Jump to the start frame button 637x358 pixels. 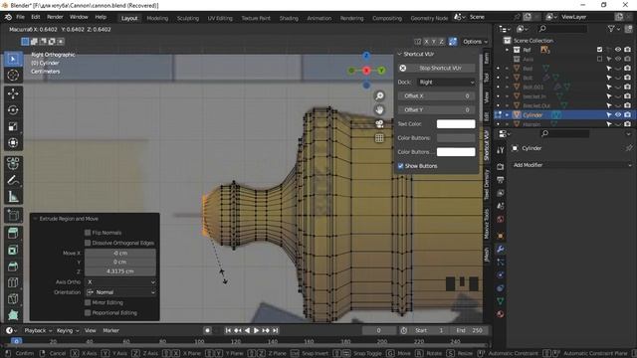(228, 330)
